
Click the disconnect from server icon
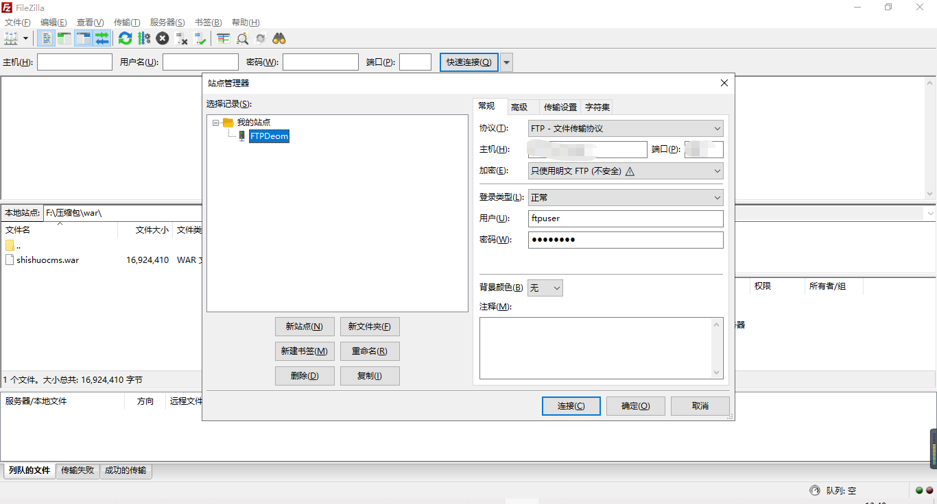pyautogui.click(x=182, y=38)
